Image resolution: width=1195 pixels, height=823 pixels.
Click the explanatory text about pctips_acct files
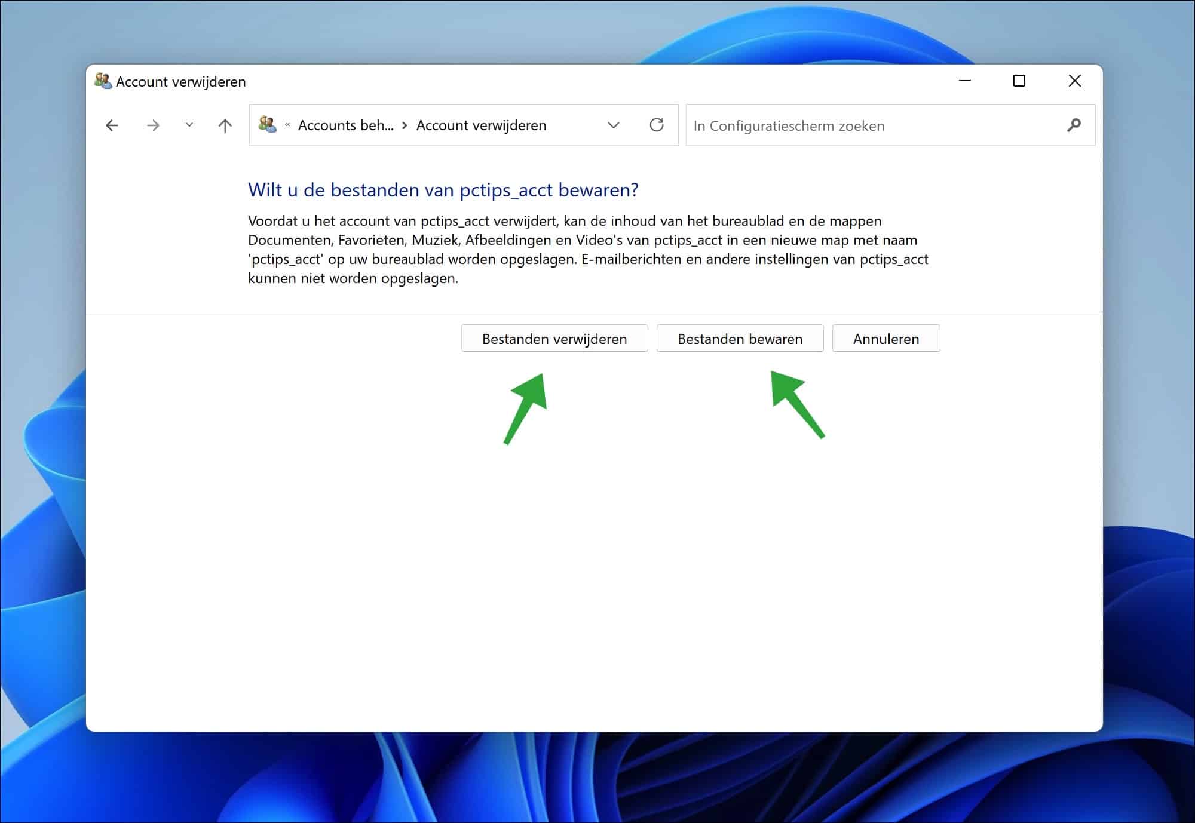(x=589, y=248)
